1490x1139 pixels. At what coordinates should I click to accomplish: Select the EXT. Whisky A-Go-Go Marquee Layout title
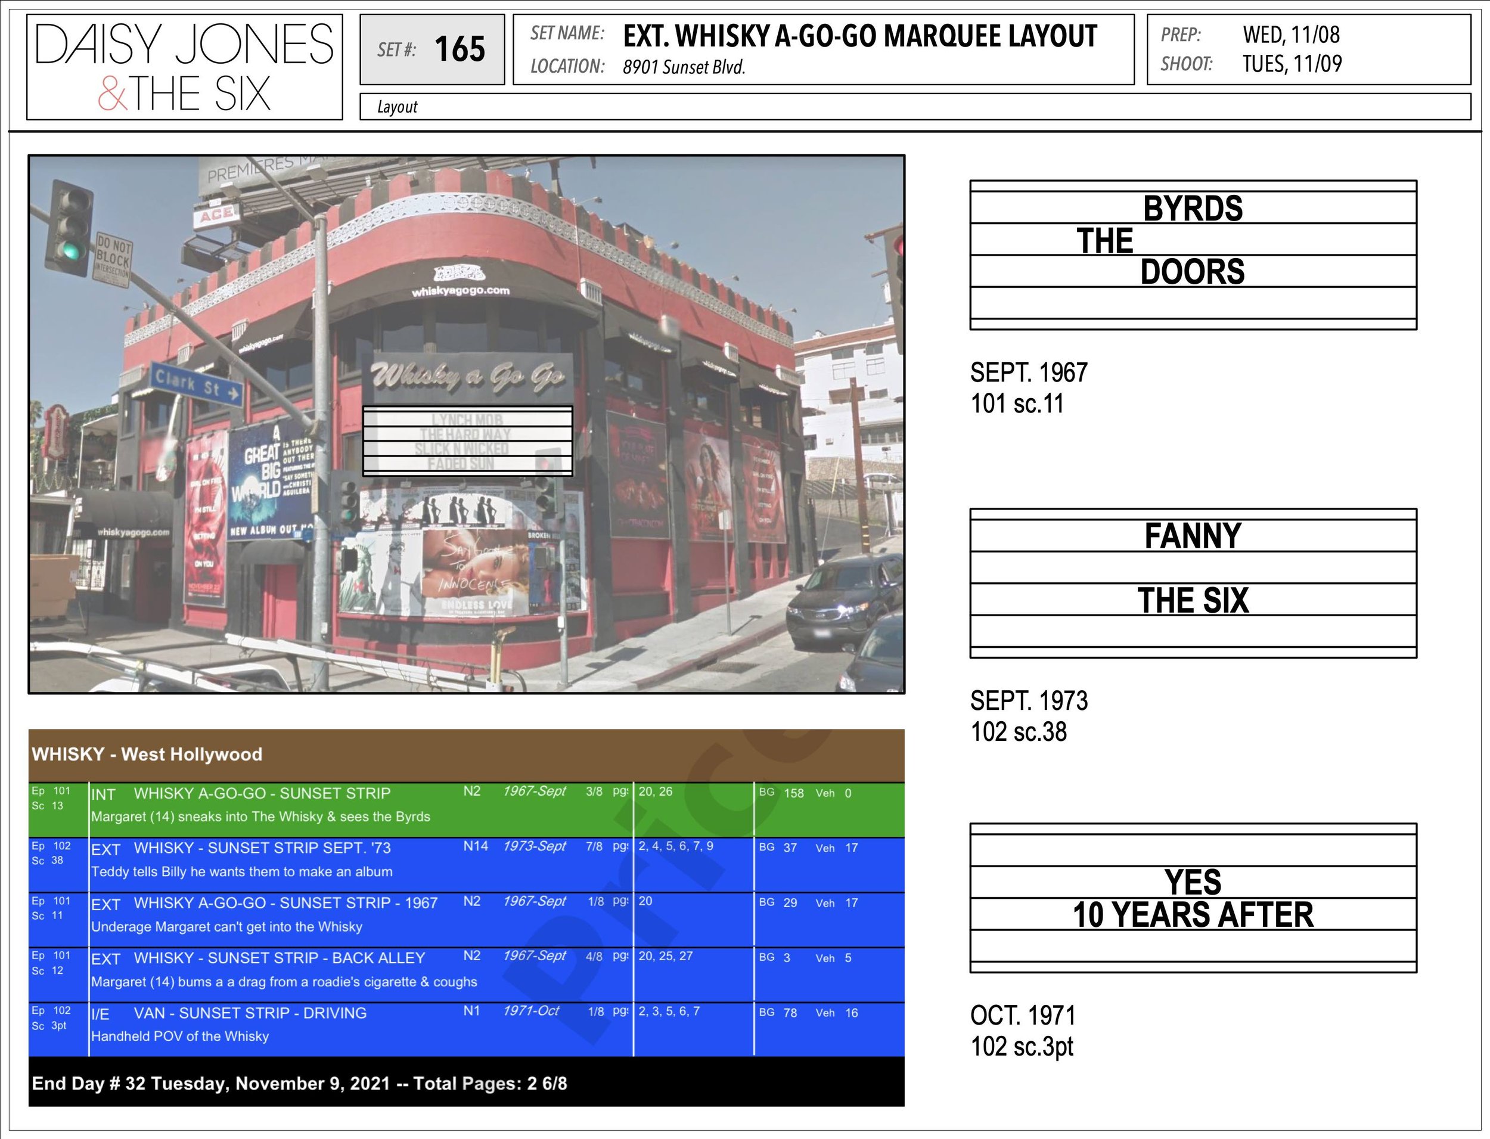coord(859,36)
